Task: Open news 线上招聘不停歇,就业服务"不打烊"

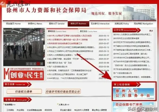Action: [72, 59]
